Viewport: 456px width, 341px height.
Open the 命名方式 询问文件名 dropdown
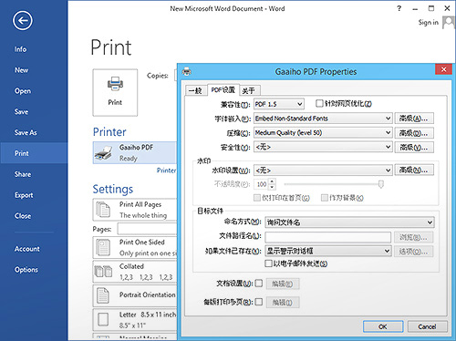349,222
